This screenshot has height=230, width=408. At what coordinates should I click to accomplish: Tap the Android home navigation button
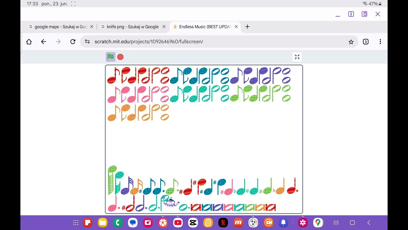352,223
